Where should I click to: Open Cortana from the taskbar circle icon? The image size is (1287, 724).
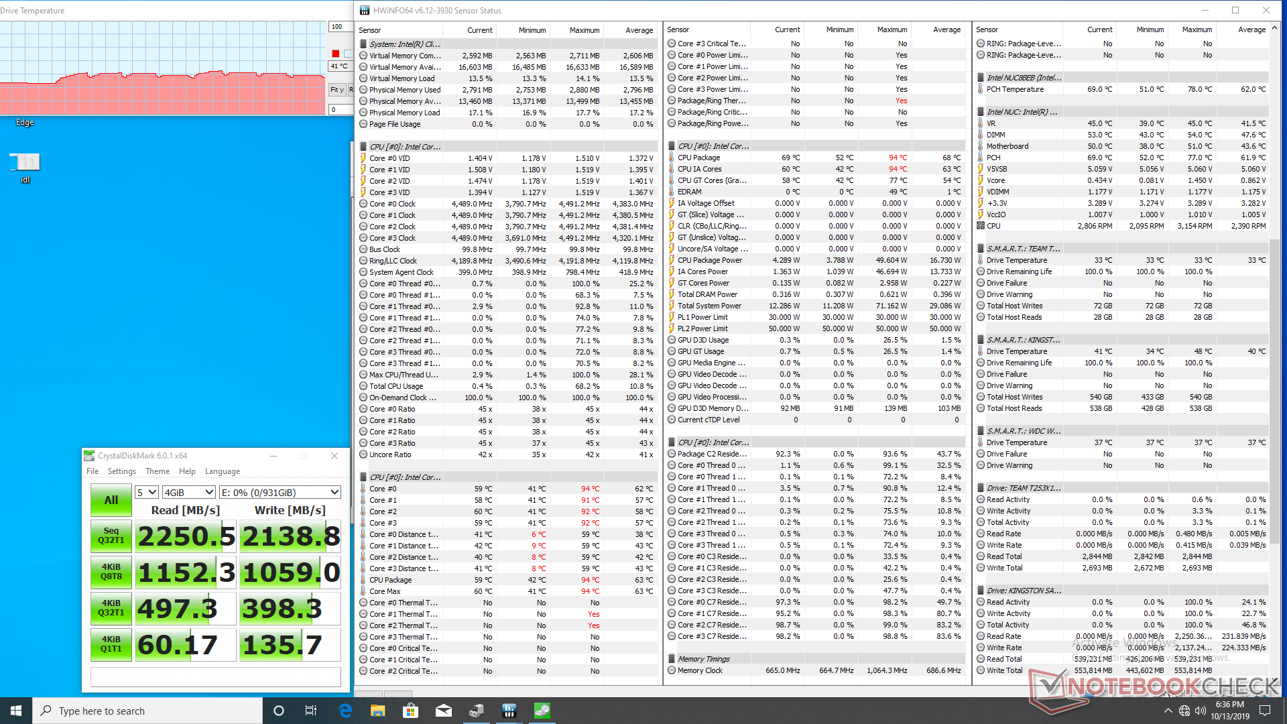point(279,711)
